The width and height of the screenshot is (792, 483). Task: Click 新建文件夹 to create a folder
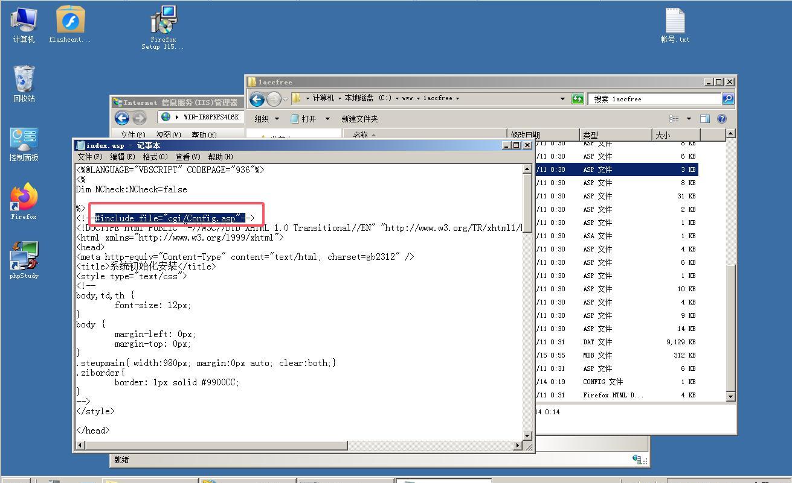(359, 119)
